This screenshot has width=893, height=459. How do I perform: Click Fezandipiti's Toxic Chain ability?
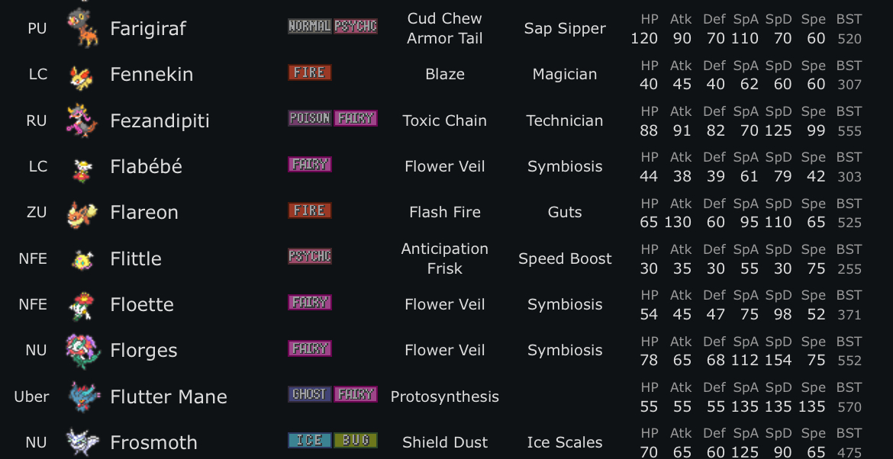click(x=444, y=120)
